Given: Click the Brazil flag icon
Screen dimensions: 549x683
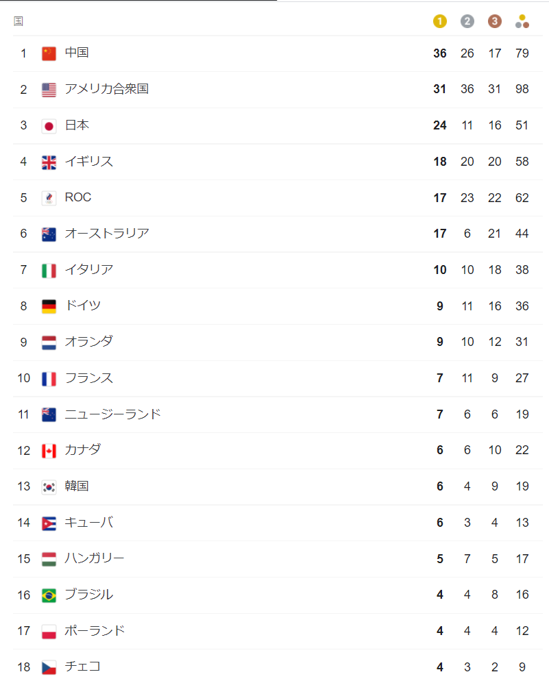Looking at the screenshot, I should (x=49, y=595).
